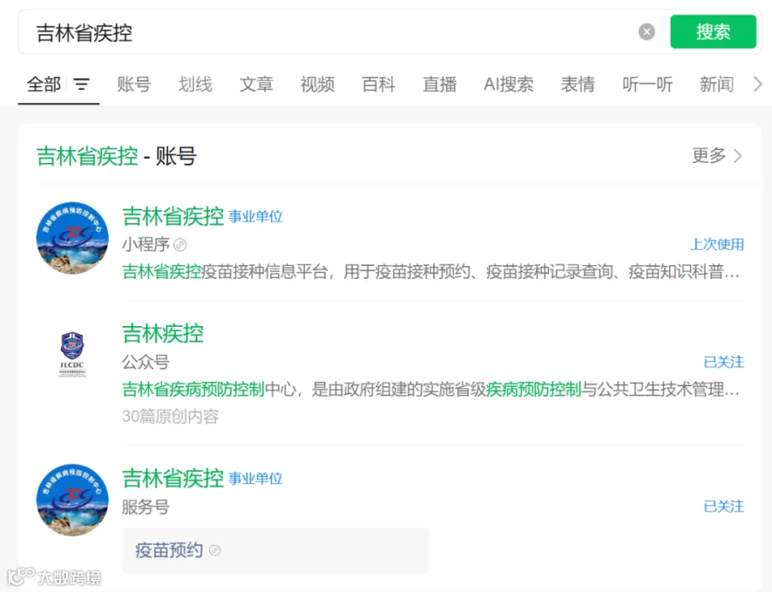Open the JLCDC 吉林疾控 avatar
The image size is (772, 592).
coord(72,354)
